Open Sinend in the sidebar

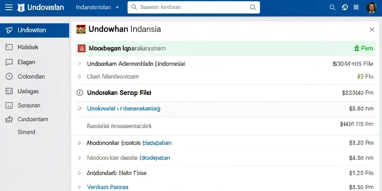coord(26,132)
